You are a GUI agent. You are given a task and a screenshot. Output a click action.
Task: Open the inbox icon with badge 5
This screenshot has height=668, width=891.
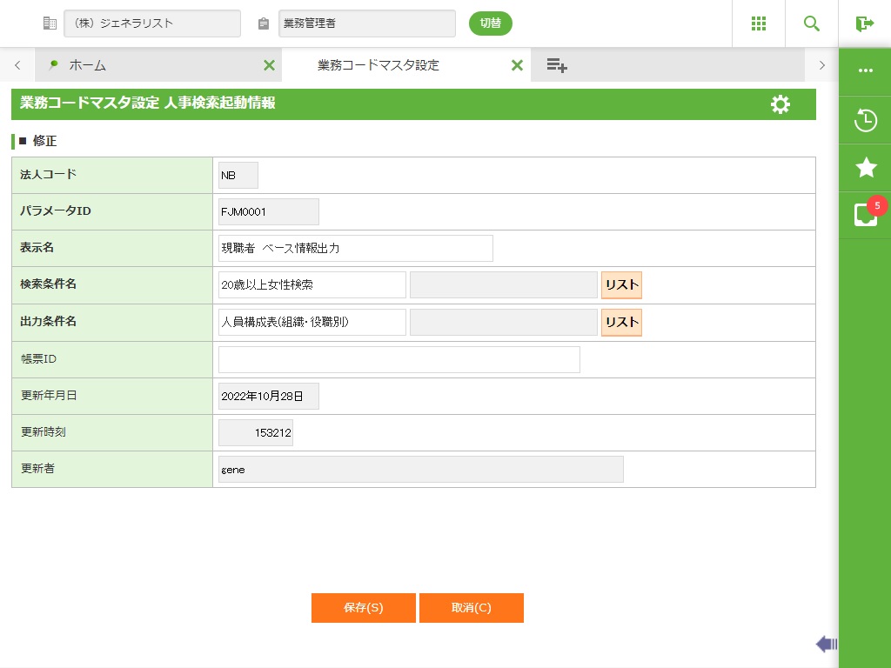(x=866, y=214)
